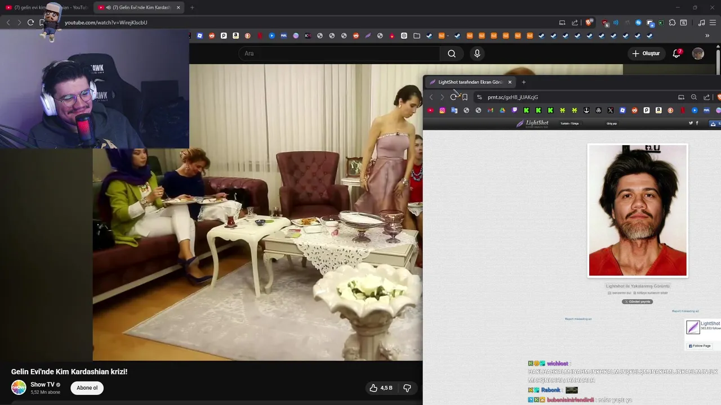Open a new tab in the LightShot window
The height and width of the screenshot is (405, 721).
coord(523,82)
